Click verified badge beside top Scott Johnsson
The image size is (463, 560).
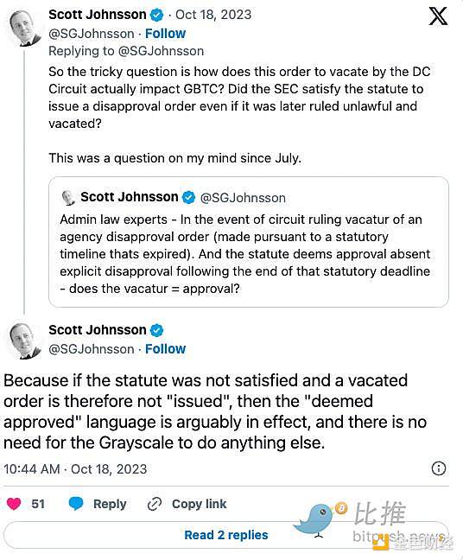click(x=156, y=15)
